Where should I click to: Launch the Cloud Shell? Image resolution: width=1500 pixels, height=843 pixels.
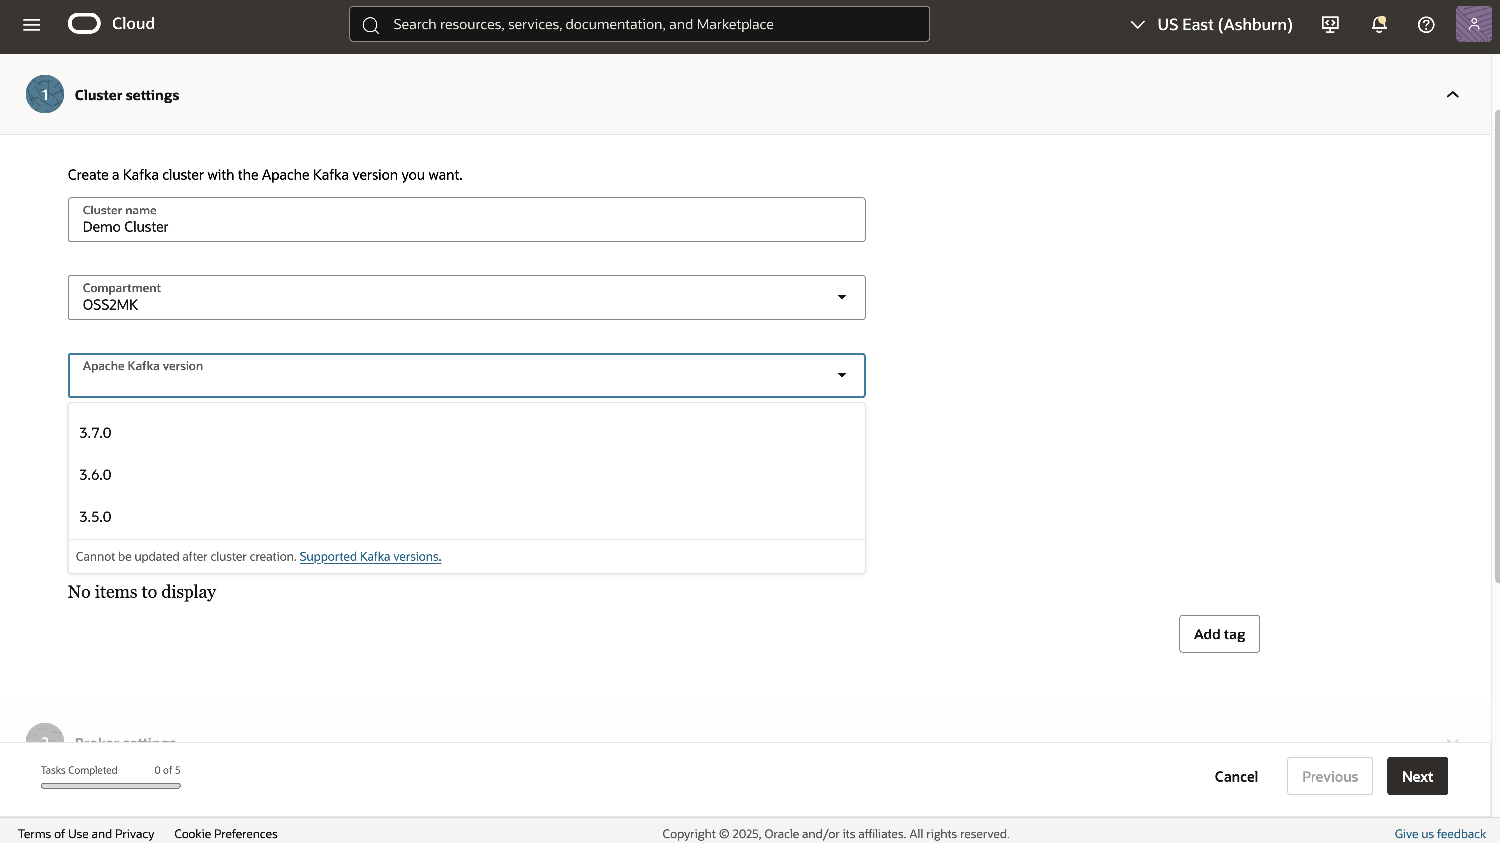[1330, 24]
